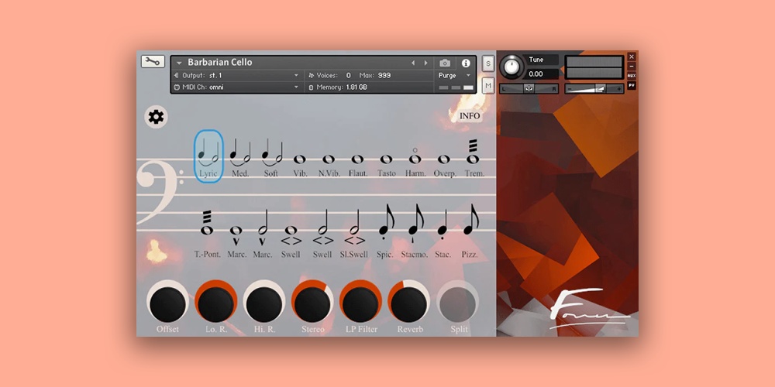The width and height of the screenshot is (775, 387).
Task: Open the MIDI Ch omni dropdown
Action: coord(296,87)
